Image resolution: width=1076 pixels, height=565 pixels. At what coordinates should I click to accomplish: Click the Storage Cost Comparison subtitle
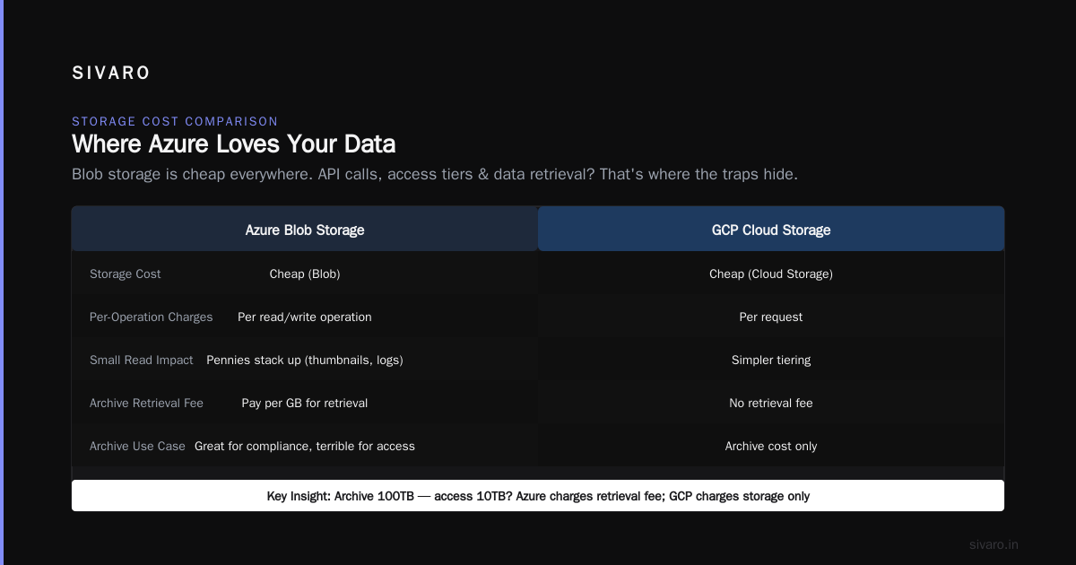(175, 121)
